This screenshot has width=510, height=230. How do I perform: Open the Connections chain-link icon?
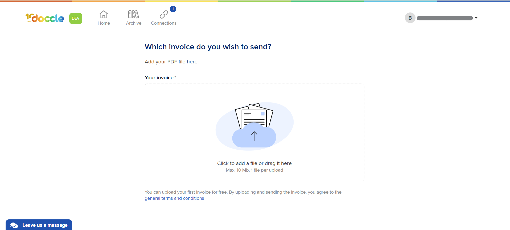164,14
